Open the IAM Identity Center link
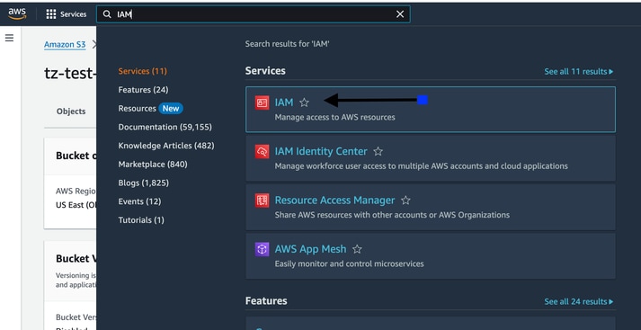 pyautogui.click(x=321, y=151)
